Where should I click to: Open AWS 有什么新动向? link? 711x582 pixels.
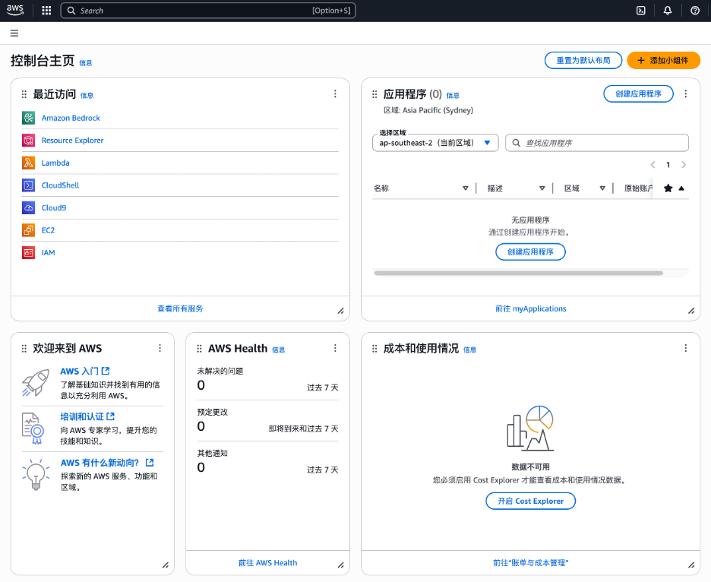(107, 463)
